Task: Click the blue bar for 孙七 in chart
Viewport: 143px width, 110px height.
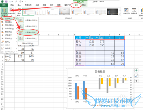Action: coord(76,91)
